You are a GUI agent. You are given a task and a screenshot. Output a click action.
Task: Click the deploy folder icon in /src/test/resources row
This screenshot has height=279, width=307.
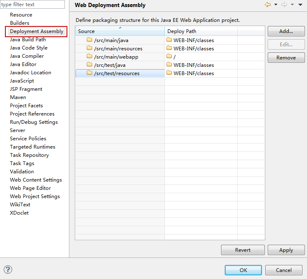(169, 73)
